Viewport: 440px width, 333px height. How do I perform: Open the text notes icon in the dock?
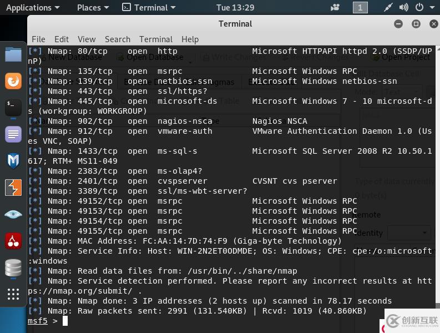[x=13, y=134]
